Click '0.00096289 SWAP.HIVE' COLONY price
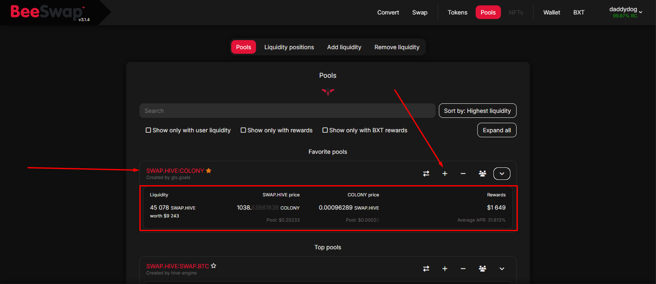This screenshot has width=656, height=284. [x=349, y=208]
